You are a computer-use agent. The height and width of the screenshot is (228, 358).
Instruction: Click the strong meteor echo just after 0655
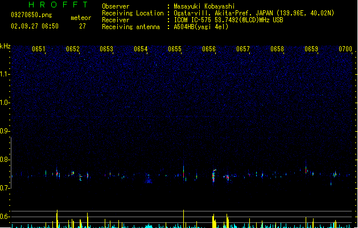184,171
